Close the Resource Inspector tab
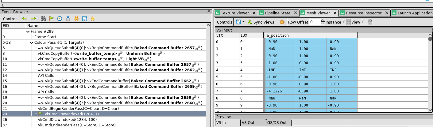 [386, 13]
